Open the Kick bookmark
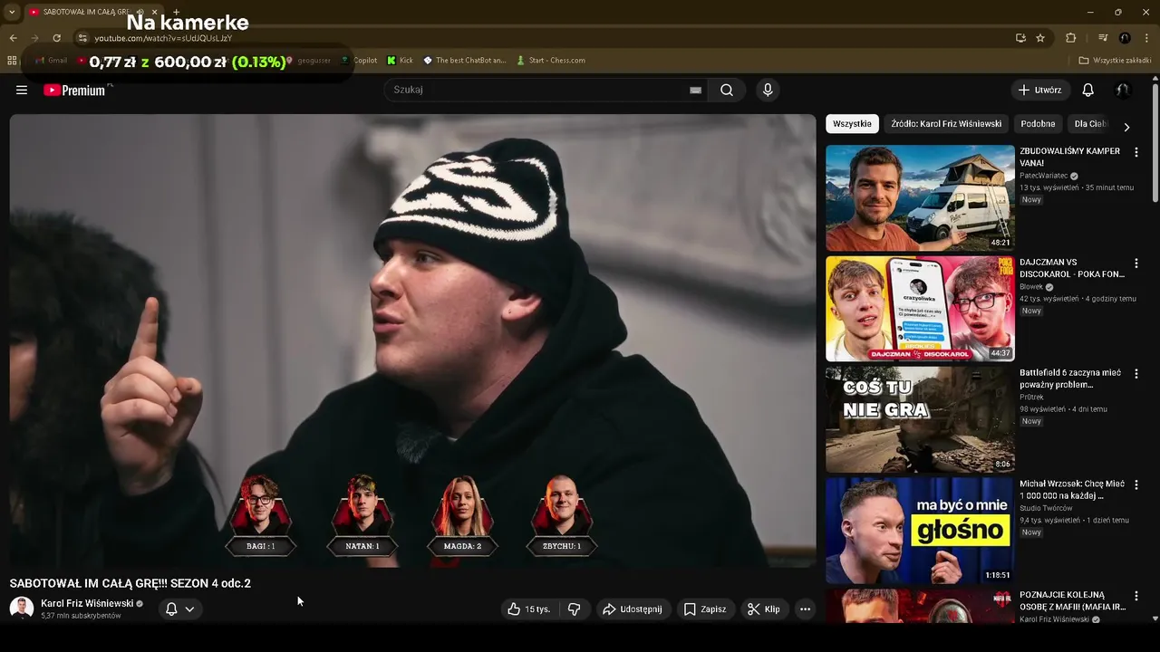This screenshot has width=1160, height=652. (x=400, y=61)
